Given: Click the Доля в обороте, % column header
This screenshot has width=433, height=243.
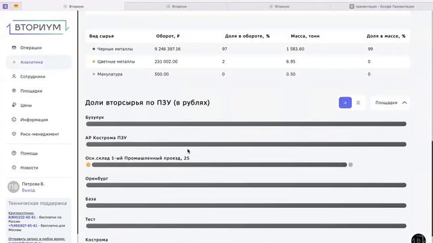Looking at the screenshot, I should [x=248, y=36].
